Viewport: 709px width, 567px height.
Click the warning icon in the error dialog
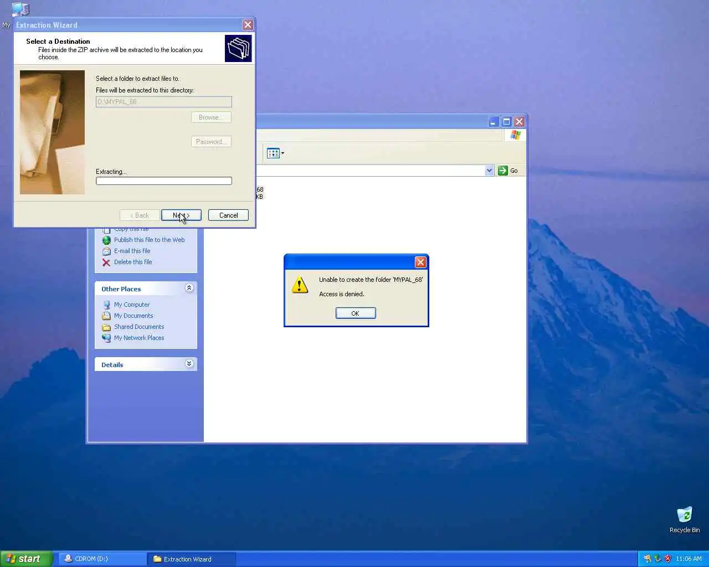(300, 285)
